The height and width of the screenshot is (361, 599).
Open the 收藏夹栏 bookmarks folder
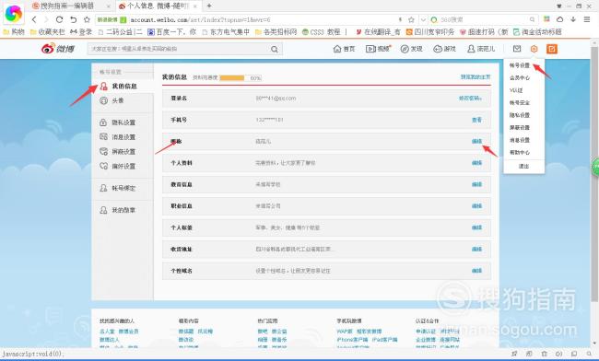pos(47,32)
